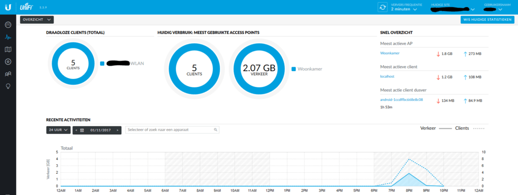Click the access points 5 clients donut
The width and height of the screenshot is (518, 195).
(194, 70)
